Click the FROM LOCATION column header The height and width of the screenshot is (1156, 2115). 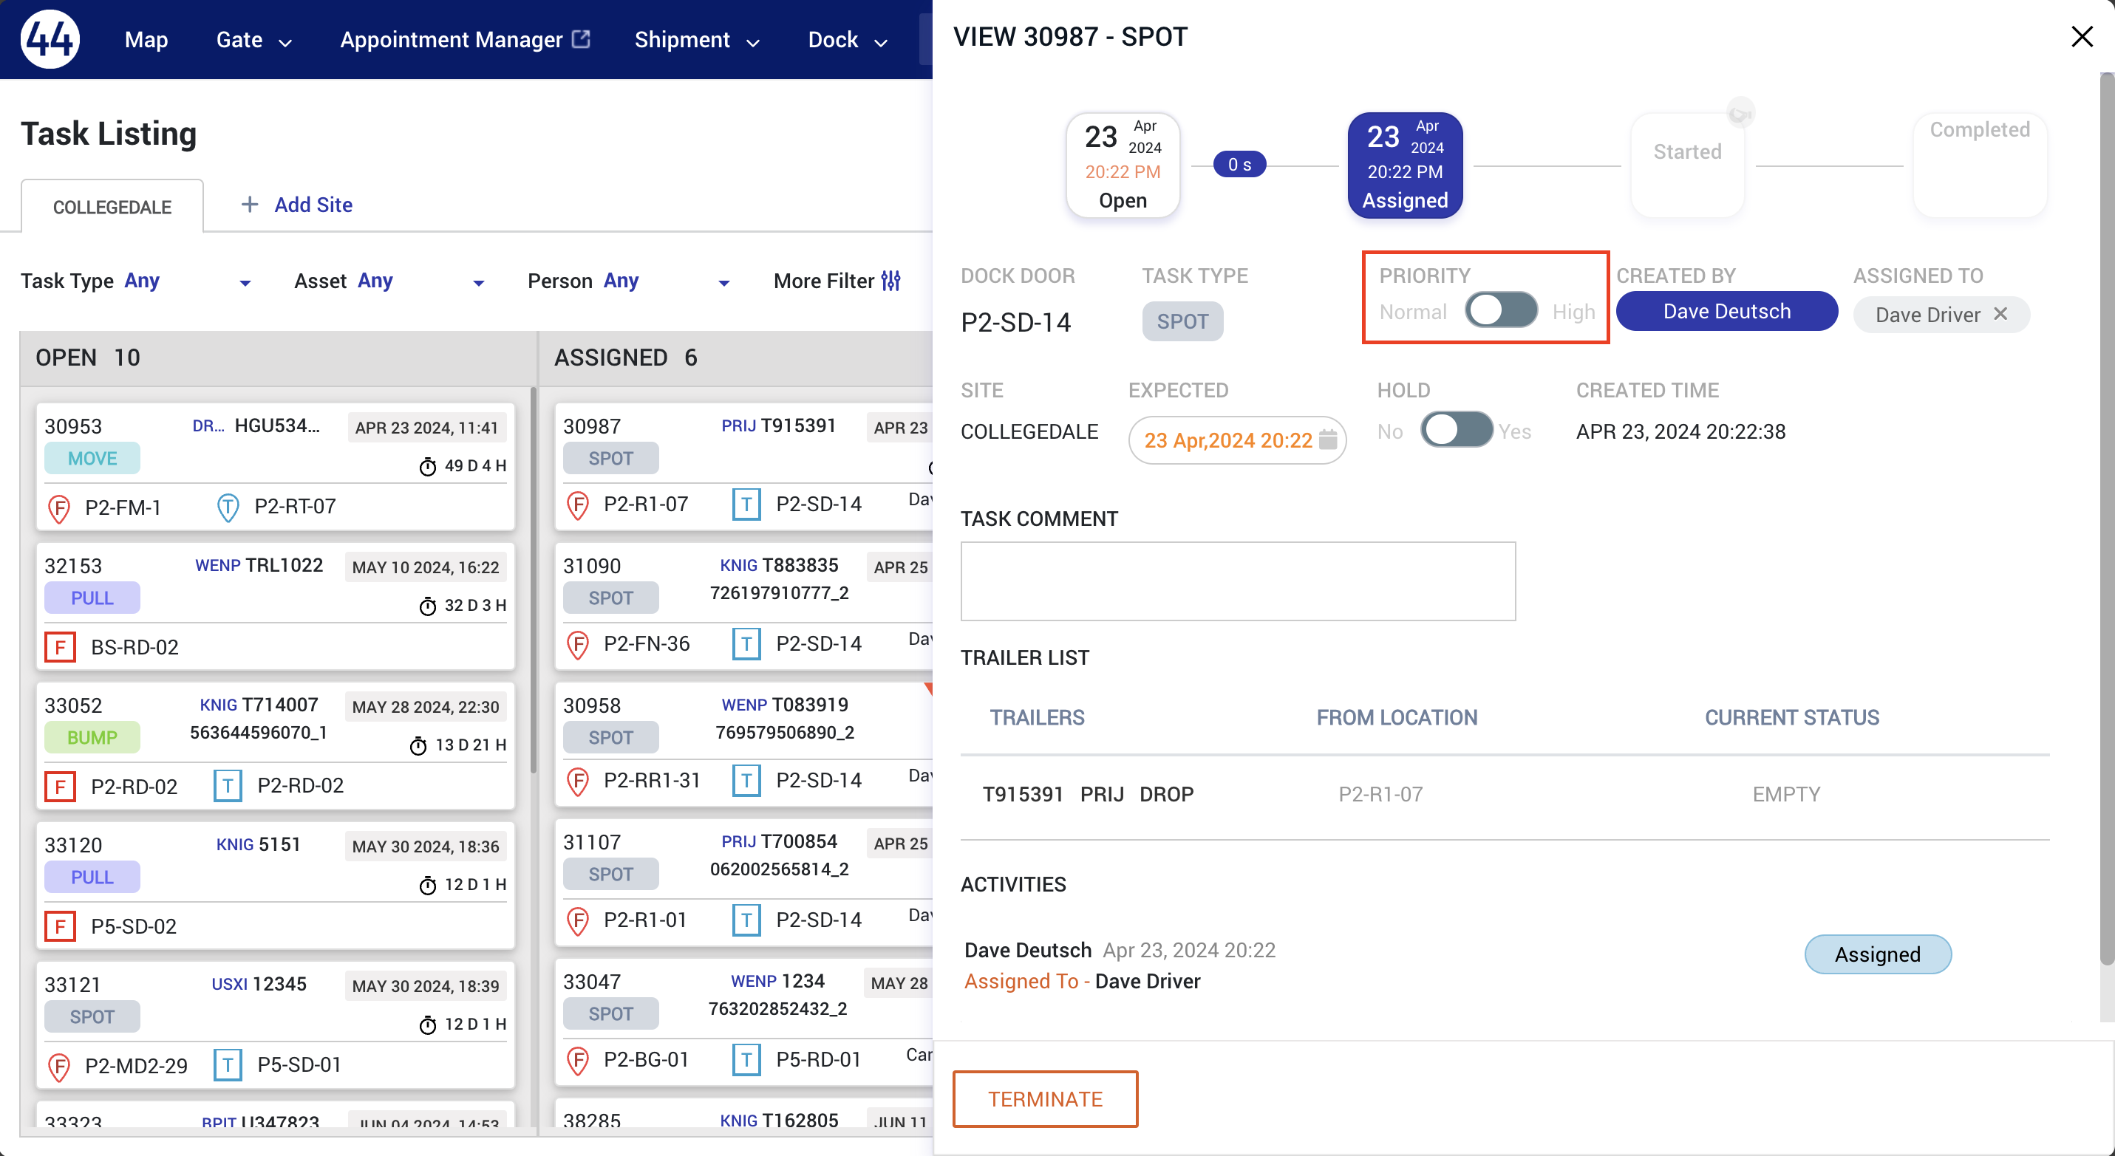pos(1397,717)
